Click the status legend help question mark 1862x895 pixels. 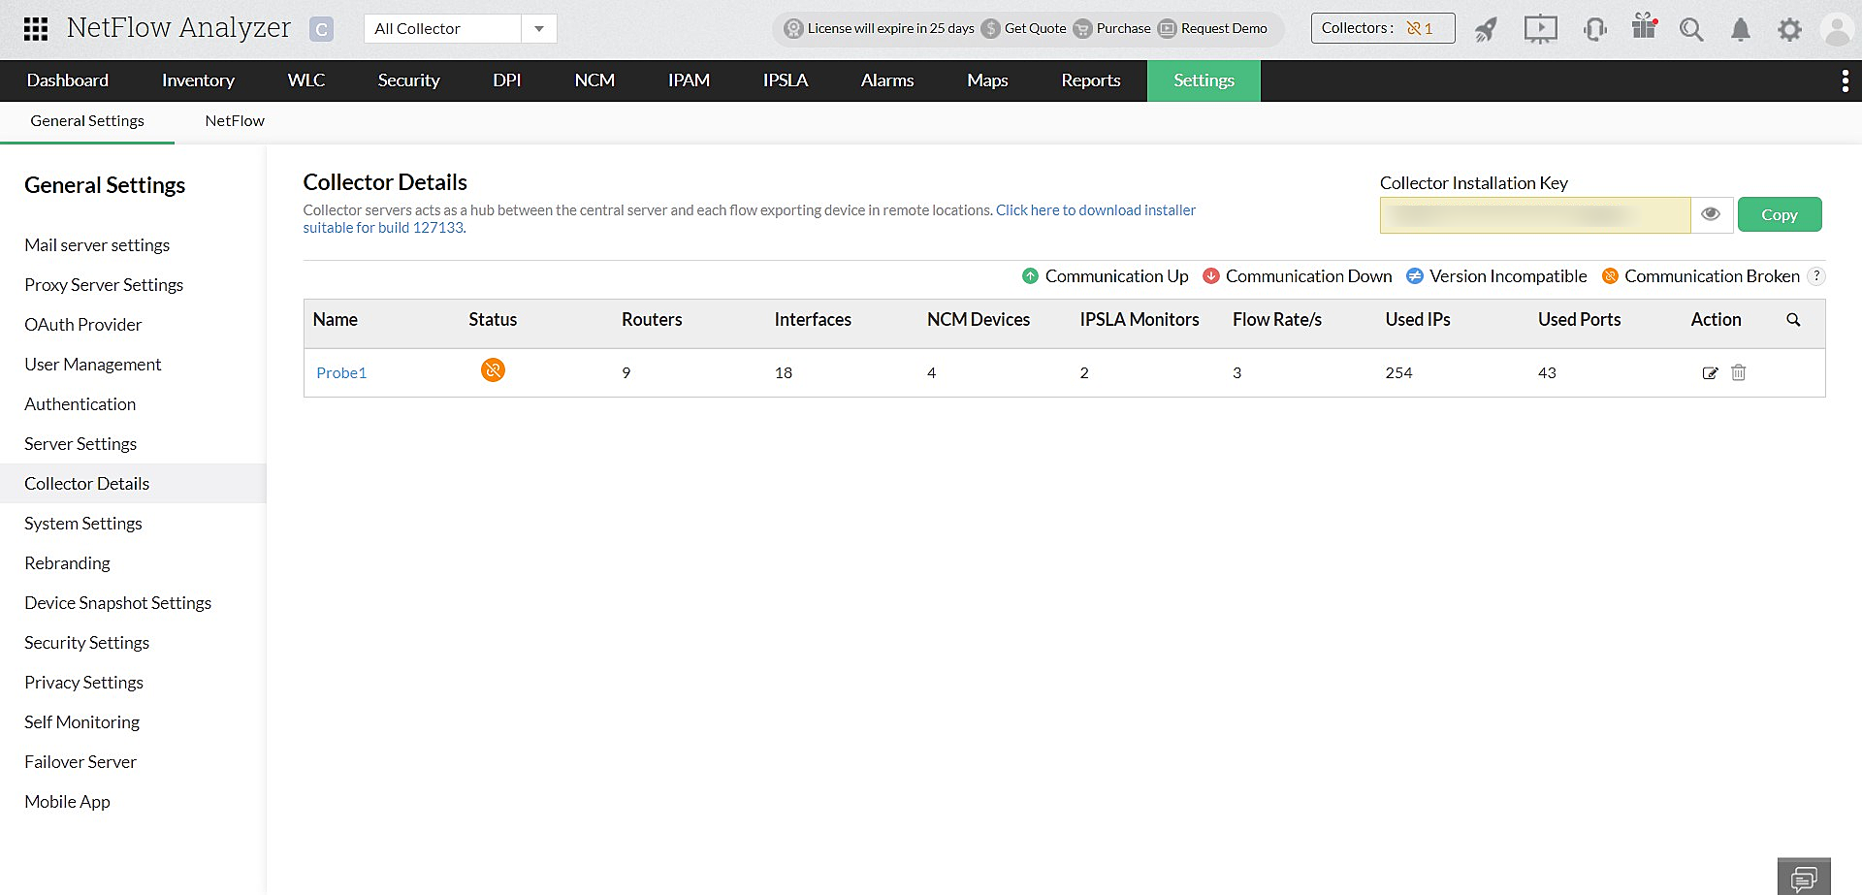coord(1816,276)
